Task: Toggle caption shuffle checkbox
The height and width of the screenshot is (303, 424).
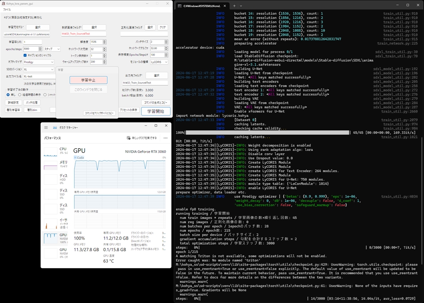Action: [25, 55]
